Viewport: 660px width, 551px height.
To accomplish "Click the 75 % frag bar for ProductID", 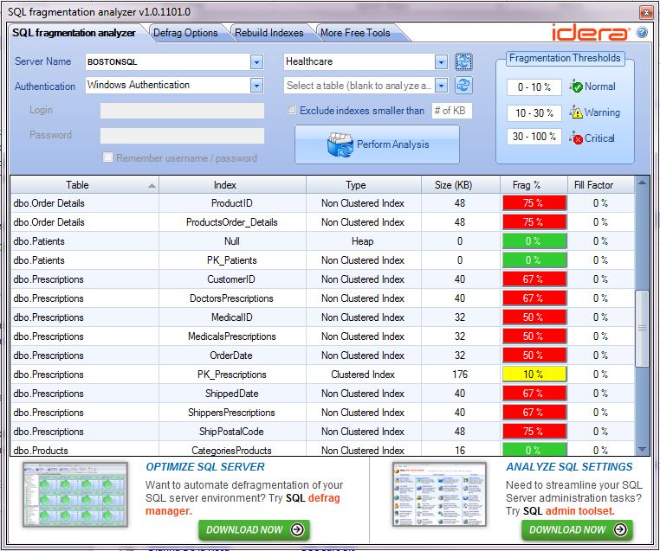I will [x=534, y=203].
